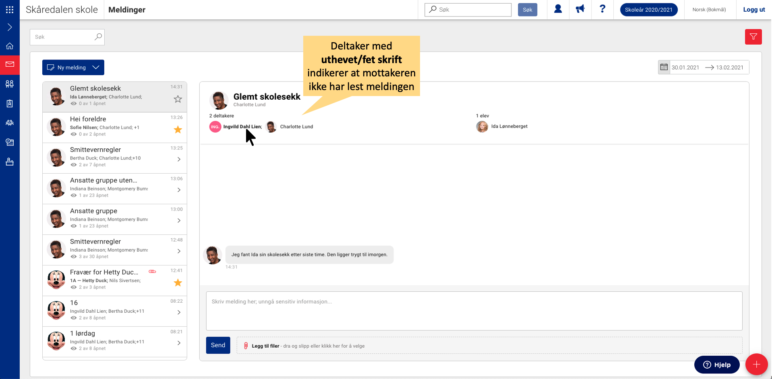Go to the home icon in sidebar

click(x=10, y=46)
